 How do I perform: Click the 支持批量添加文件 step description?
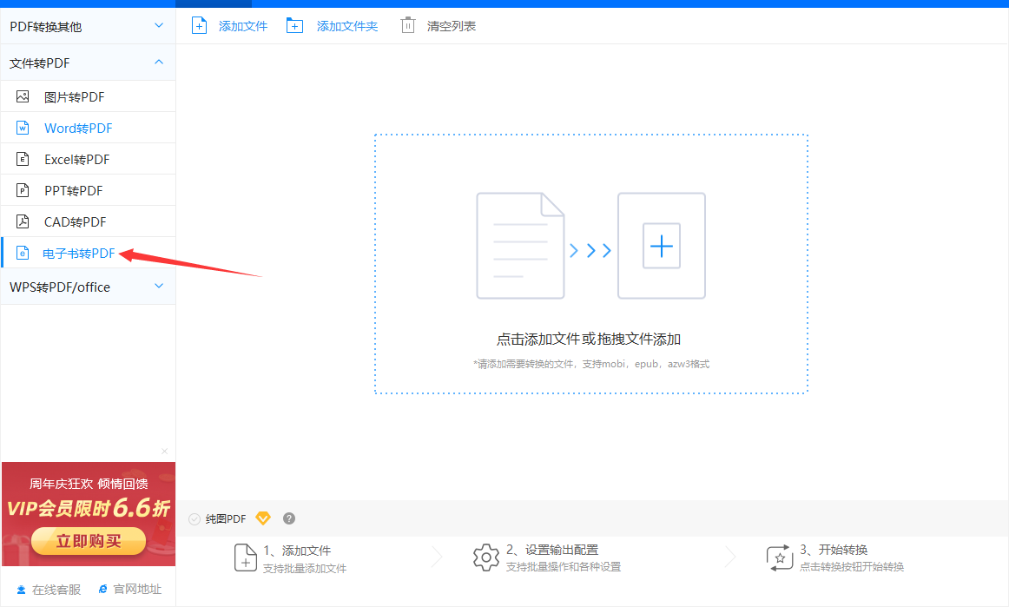click(305, 569)
